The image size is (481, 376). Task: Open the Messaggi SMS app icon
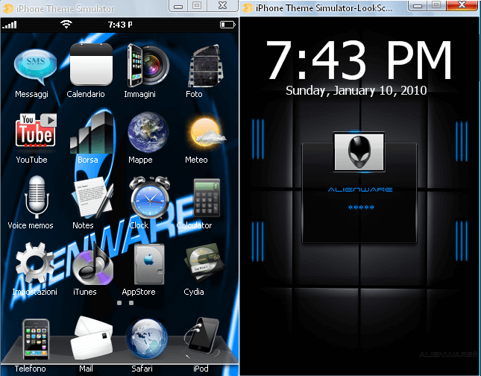(35, 67)
